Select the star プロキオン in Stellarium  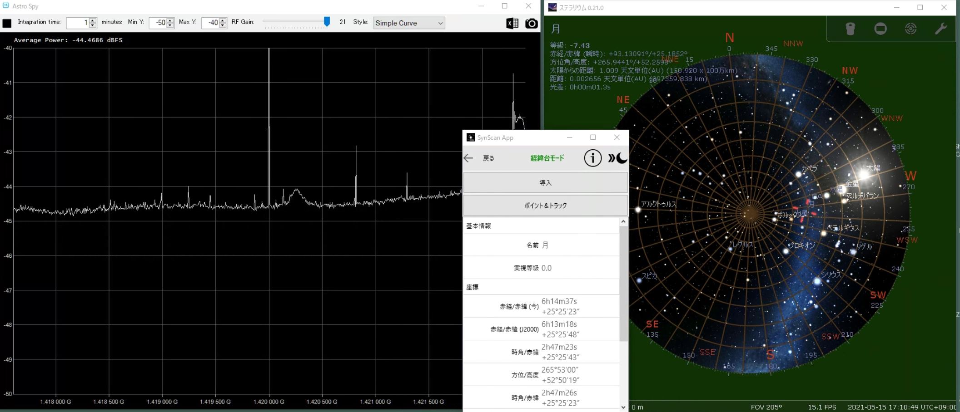tap(786, 251)
